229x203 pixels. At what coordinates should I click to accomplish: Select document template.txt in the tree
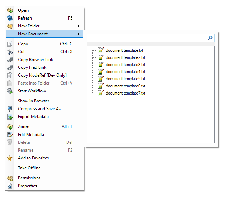[124, 50]
